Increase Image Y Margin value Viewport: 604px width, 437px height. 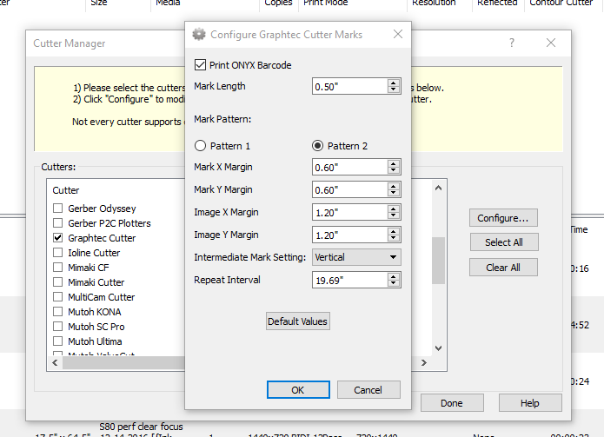click(394, 231)
